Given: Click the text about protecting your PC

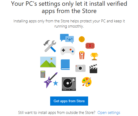Looking at the screenshot, I should [69, 24].
